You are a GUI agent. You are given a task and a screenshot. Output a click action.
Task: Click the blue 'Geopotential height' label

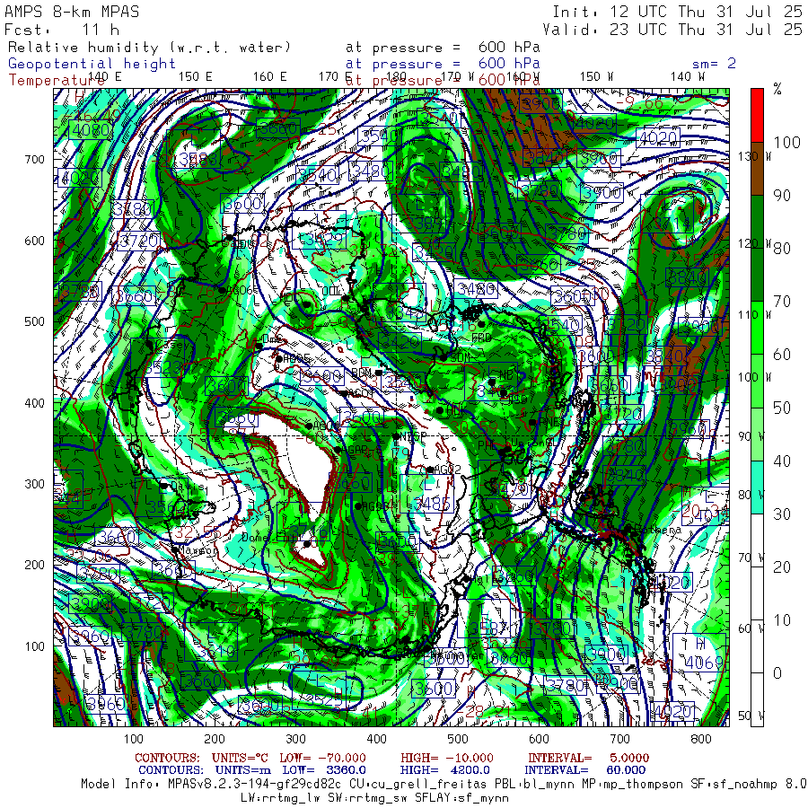pyautogui.click(x=92, y=64)
